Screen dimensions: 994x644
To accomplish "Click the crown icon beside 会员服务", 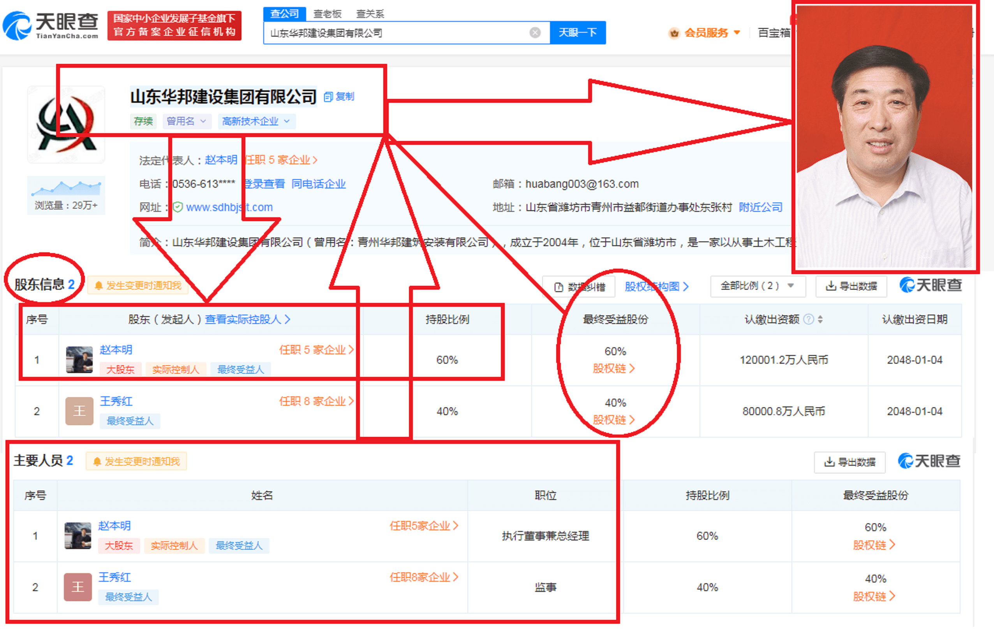I will 674,33.
